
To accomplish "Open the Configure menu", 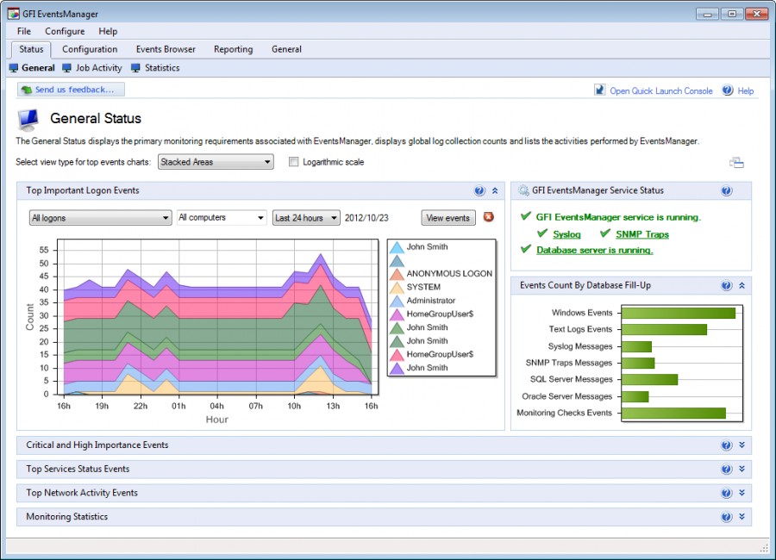I will click(x=65, y=31).
